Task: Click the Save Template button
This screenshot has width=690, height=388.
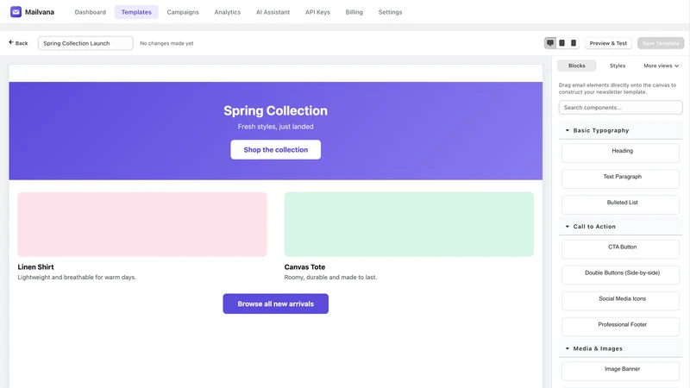Action: click(x=661, y=43)
